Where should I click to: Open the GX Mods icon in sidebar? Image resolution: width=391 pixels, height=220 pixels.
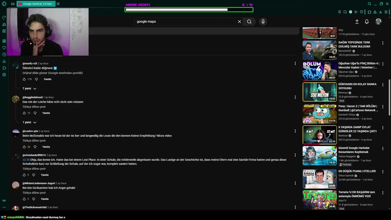point(4,31)
